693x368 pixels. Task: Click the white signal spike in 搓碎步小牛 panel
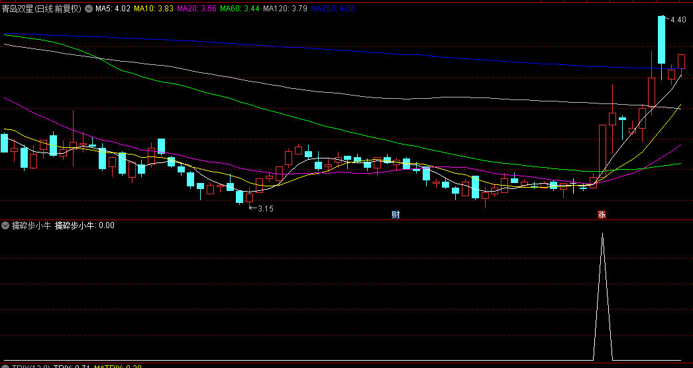(x=602, y=296)
